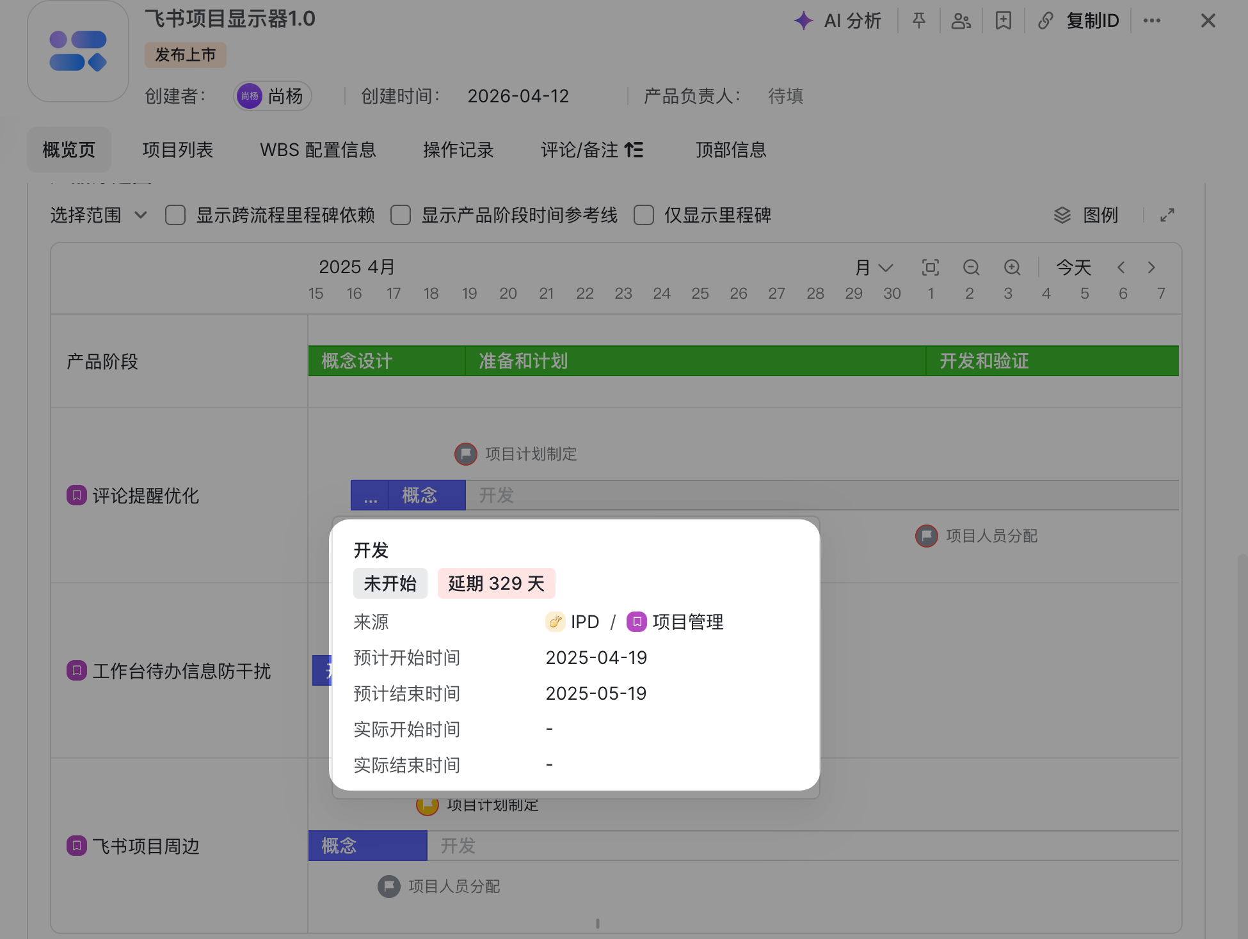Click 评论提醒优化 purple item icon
The height and width of the screenshot is (939, 1248).
click(77, 495)
